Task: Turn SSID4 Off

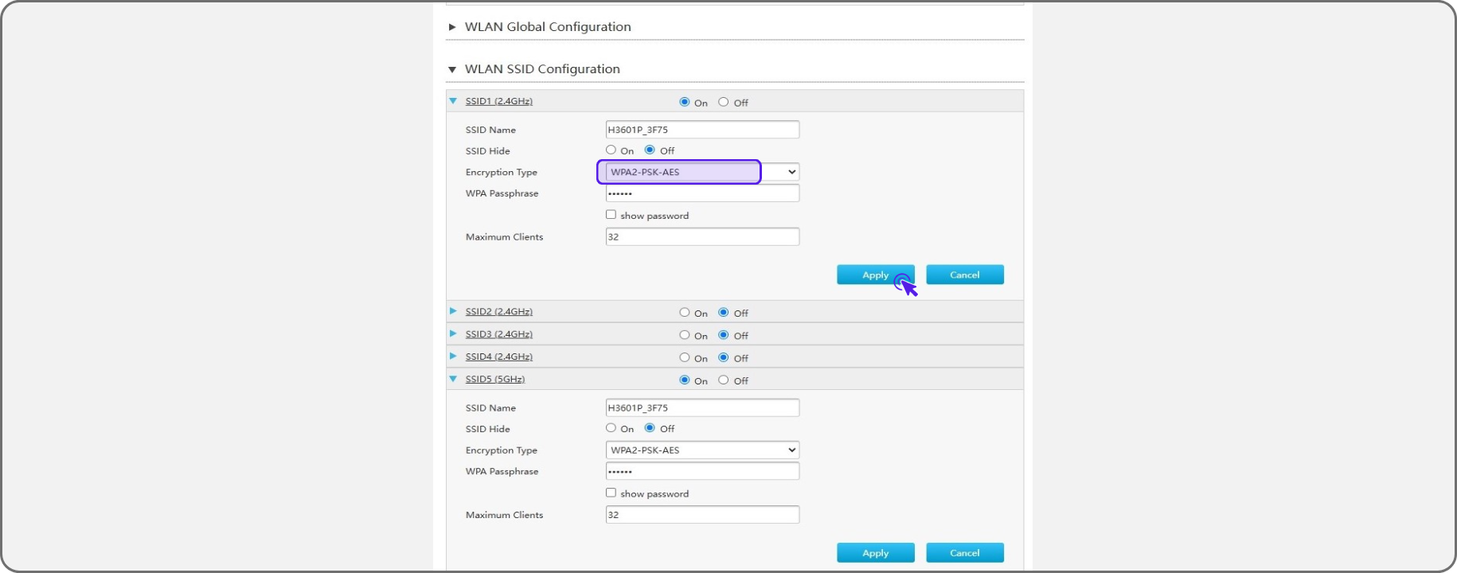Action: click(x=723, y=357)
